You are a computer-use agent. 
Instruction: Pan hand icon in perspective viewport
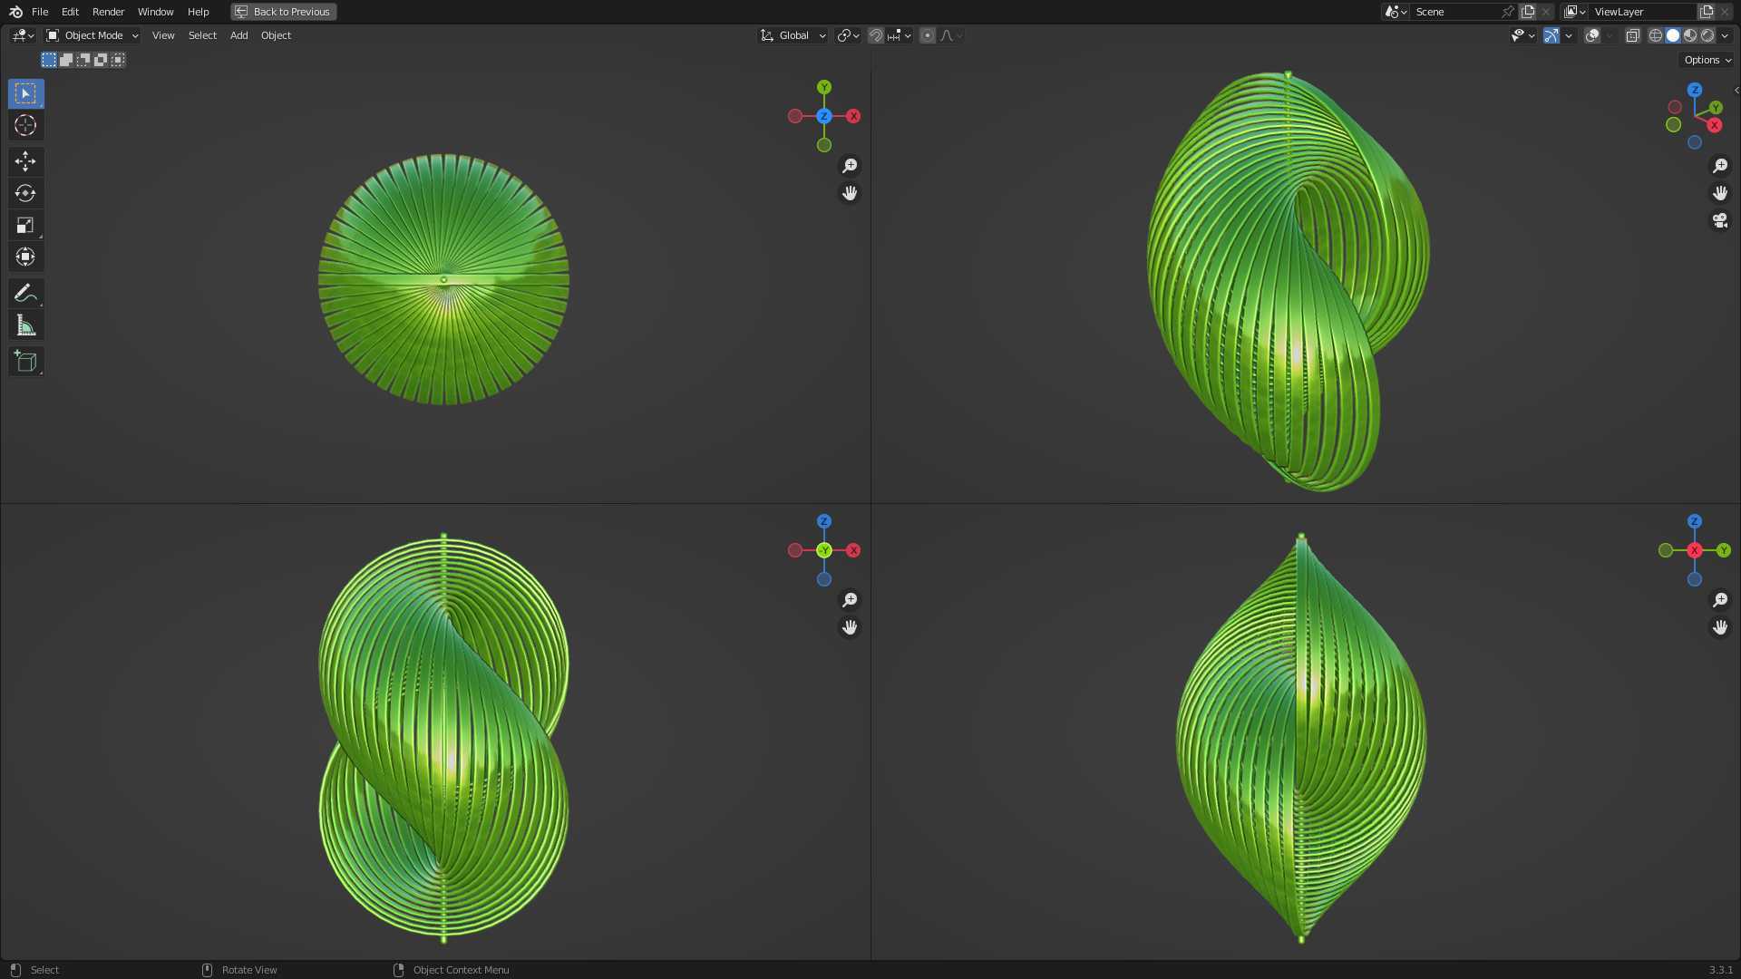(x=1720, y=193)
